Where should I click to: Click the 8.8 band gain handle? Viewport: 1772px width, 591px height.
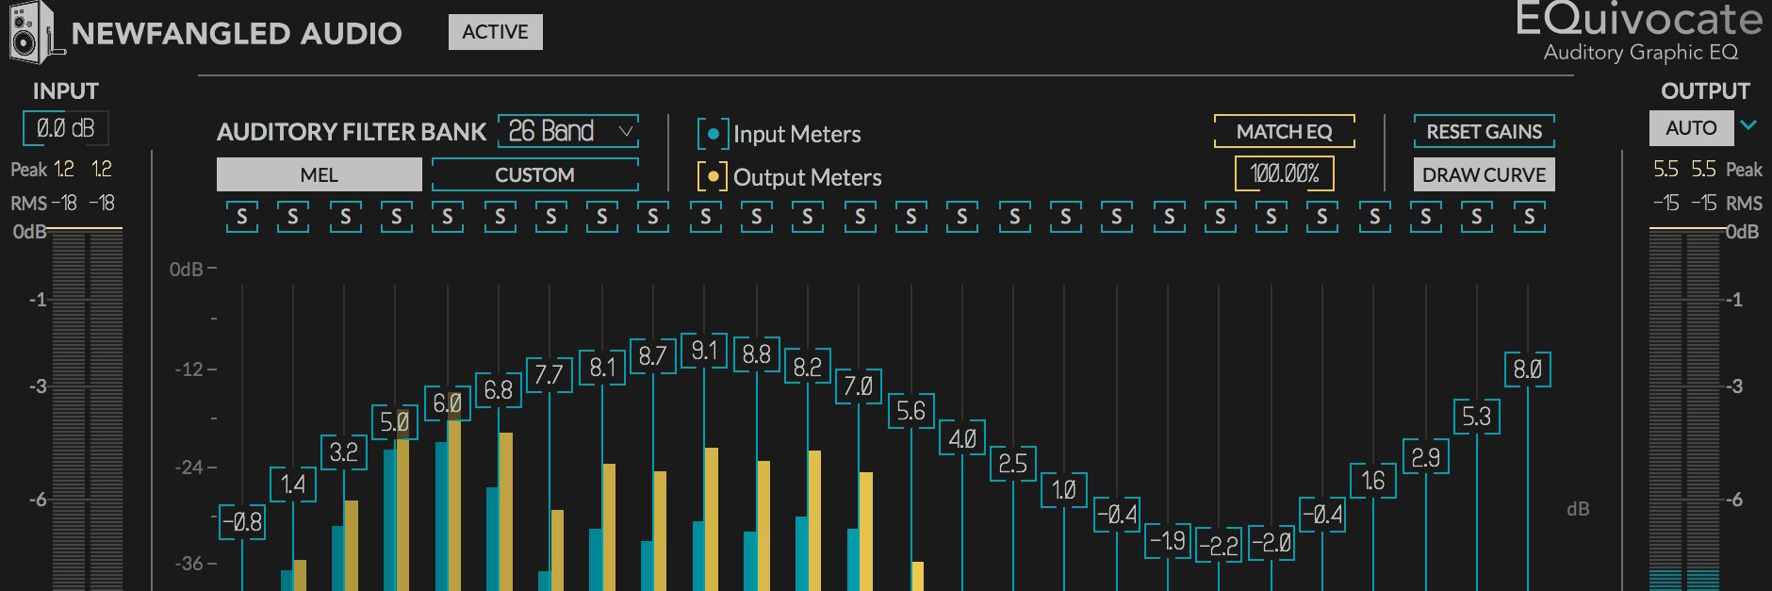click(x=757, y=353)
